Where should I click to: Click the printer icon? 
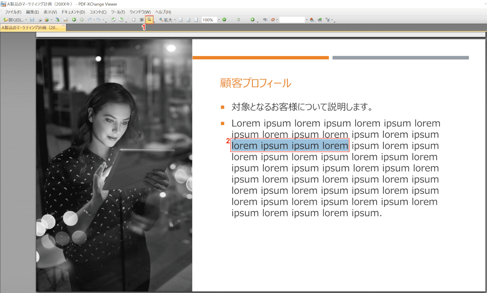tap(40, 20)
